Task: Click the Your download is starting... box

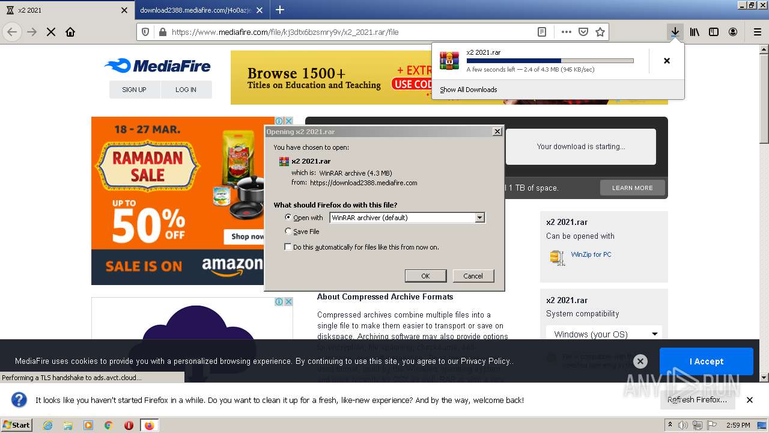Action: 580,147
